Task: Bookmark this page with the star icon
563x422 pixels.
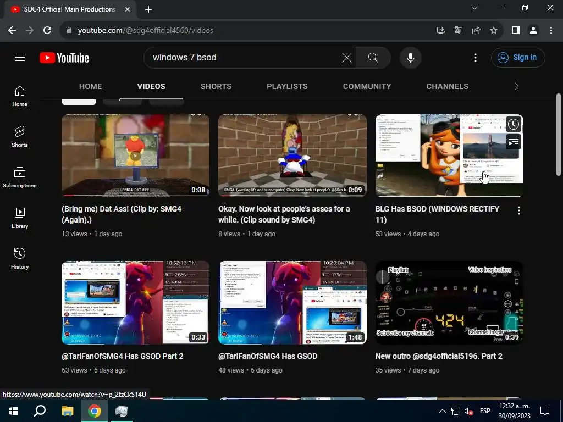Action: point(494,31)
